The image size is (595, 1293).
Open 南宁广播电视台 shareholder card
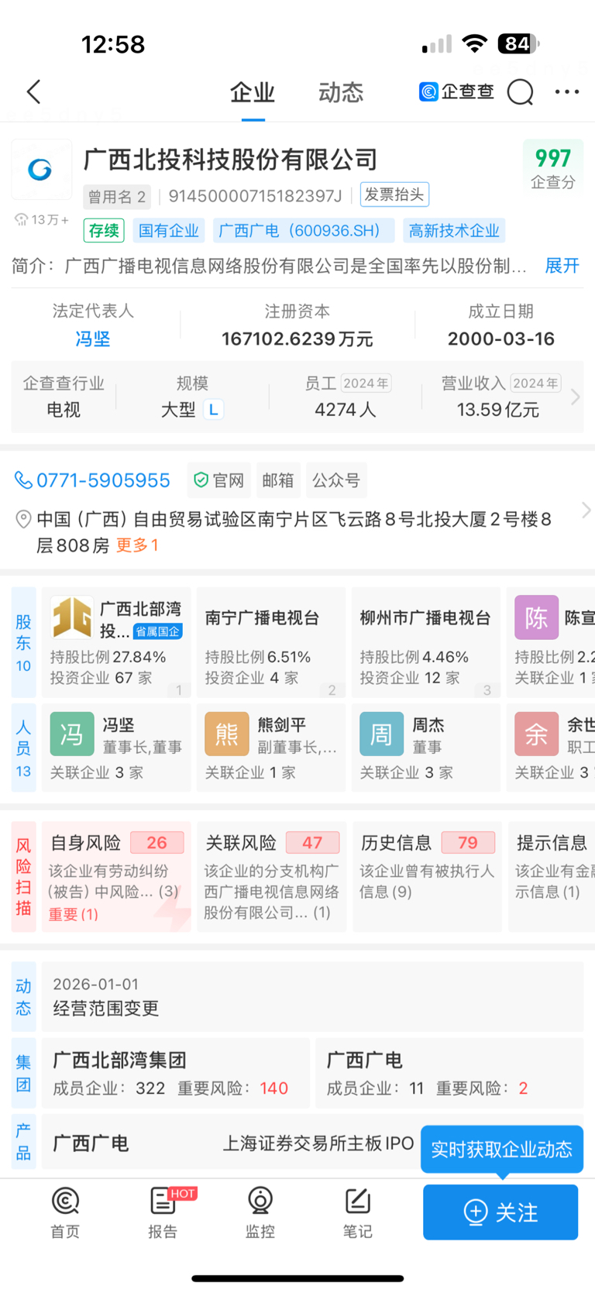click(x=271, y=642)
